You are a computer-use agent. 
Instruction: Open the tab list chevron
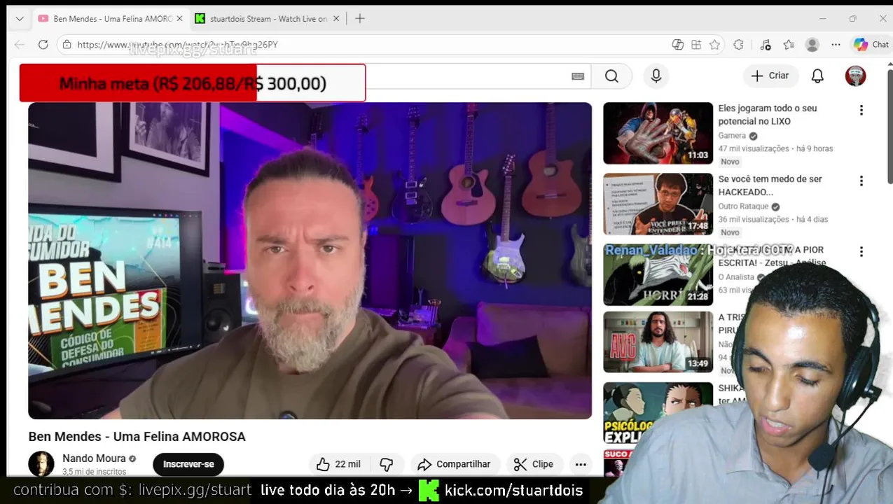[x=20, y=19]
